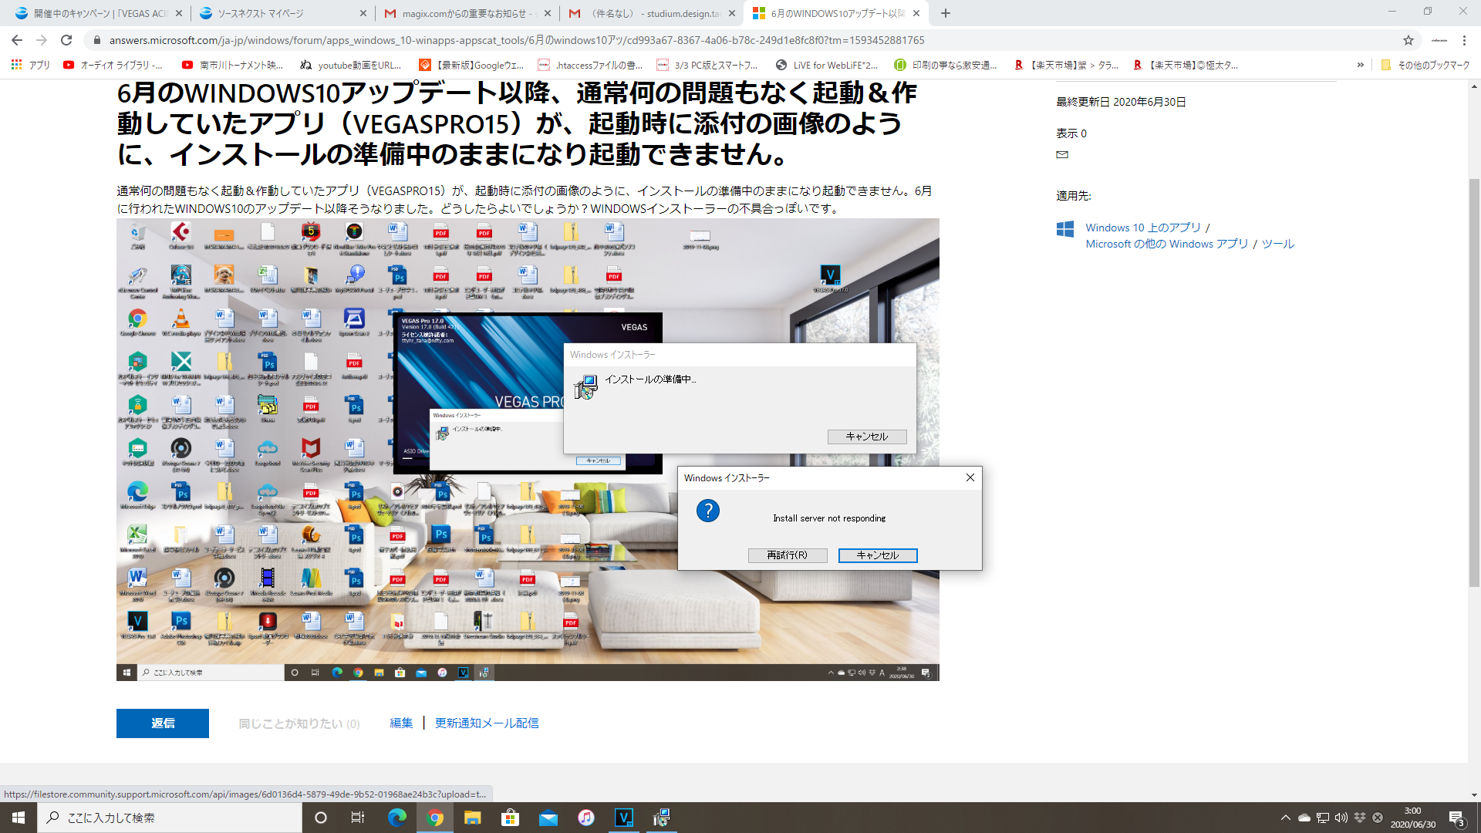Click the Chrome profile avatar icon
The width and height of the screenshot is (1481, 833).
(x=1439, y=40)
